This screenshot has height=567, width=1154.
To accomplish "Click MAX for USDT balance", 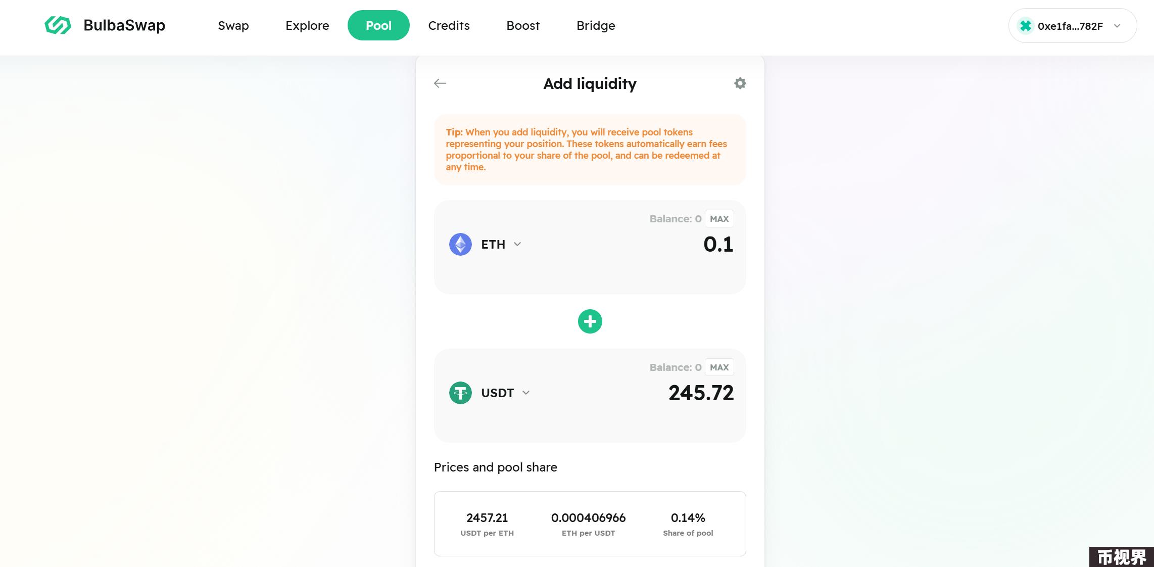I will (x=719, y=367).
